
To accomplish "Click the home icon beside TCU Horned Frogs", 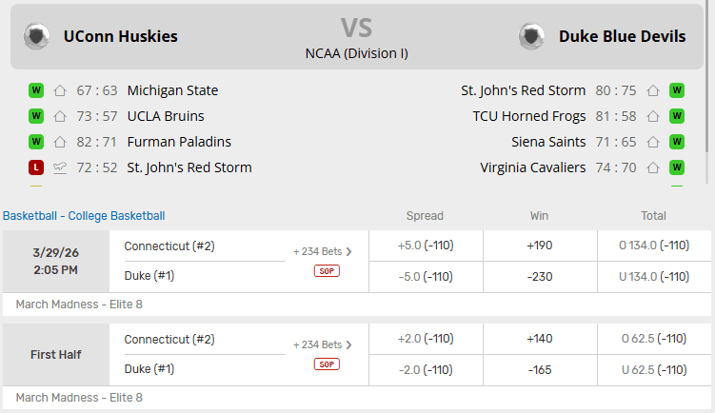I will tap(653, 116).
